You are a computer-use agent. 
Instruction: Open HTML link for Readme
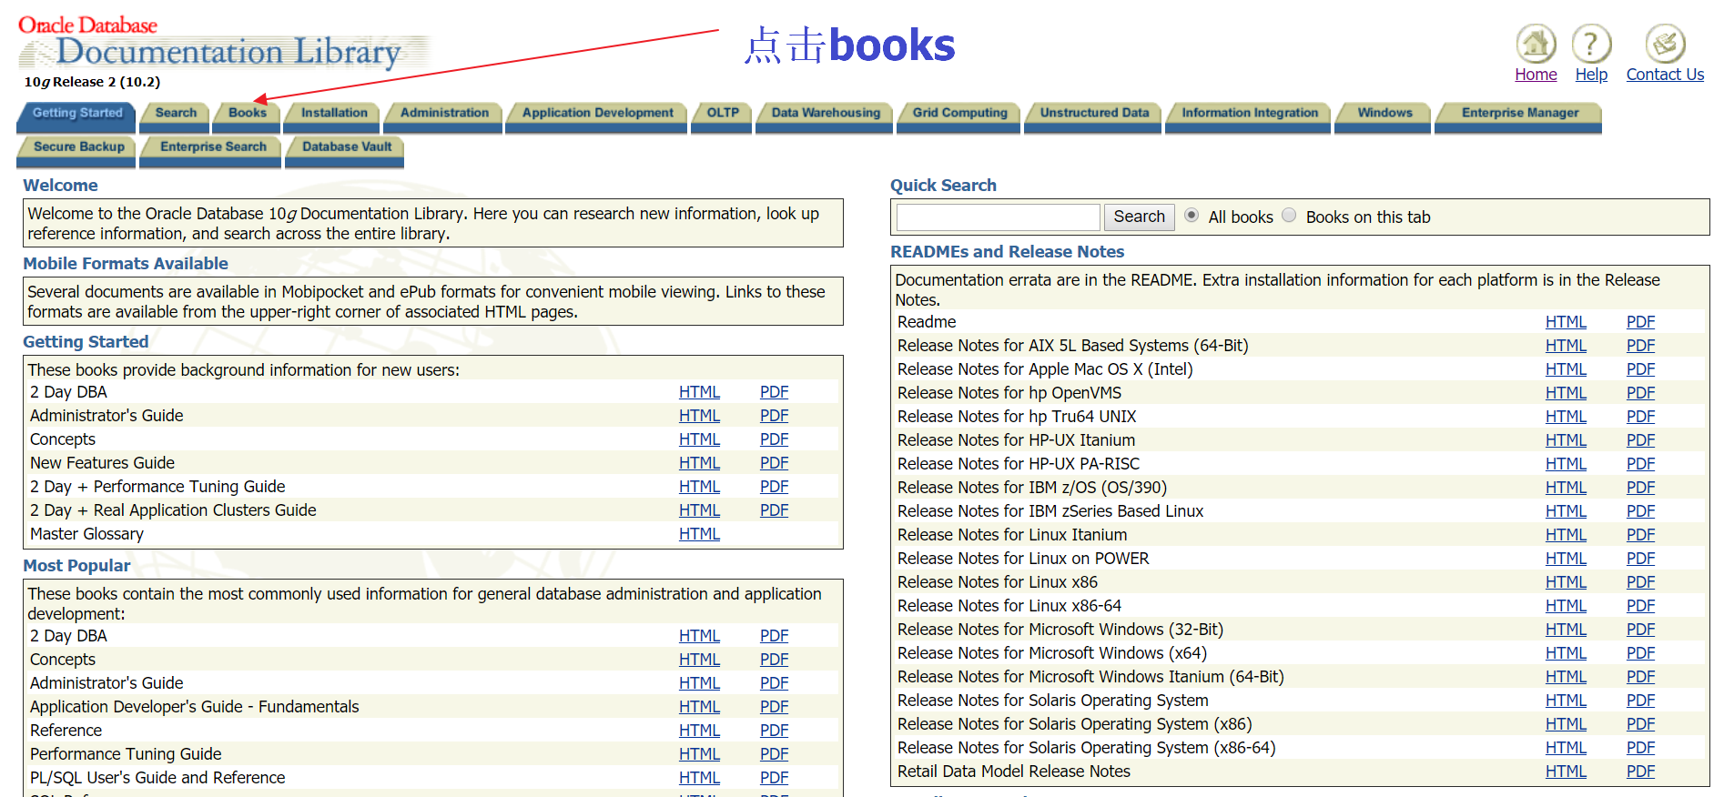coord(1566,322)
